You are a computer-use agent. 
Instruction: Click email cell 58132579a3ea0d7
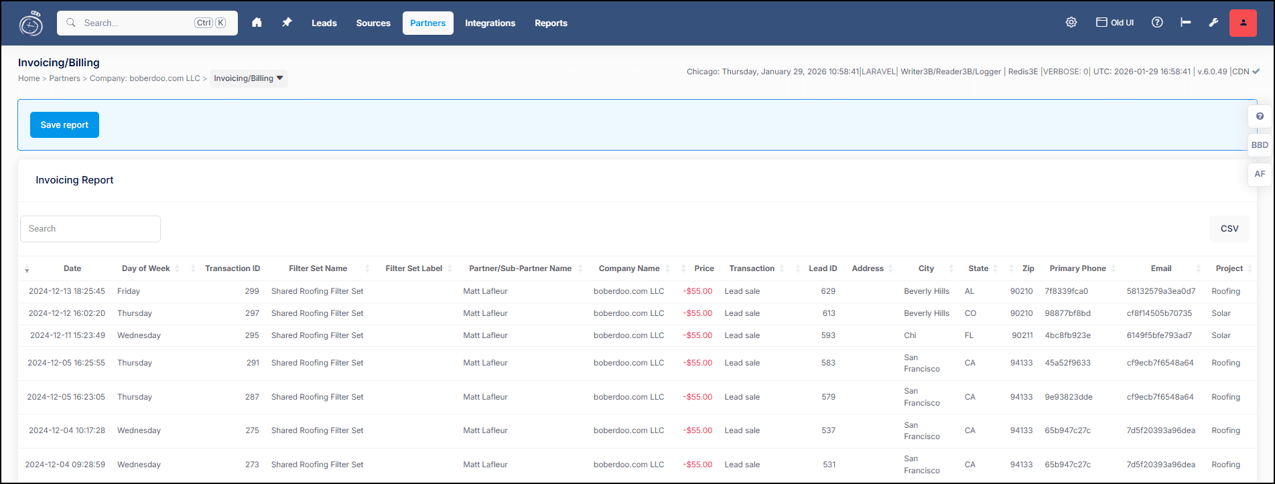coord(1160,291)
